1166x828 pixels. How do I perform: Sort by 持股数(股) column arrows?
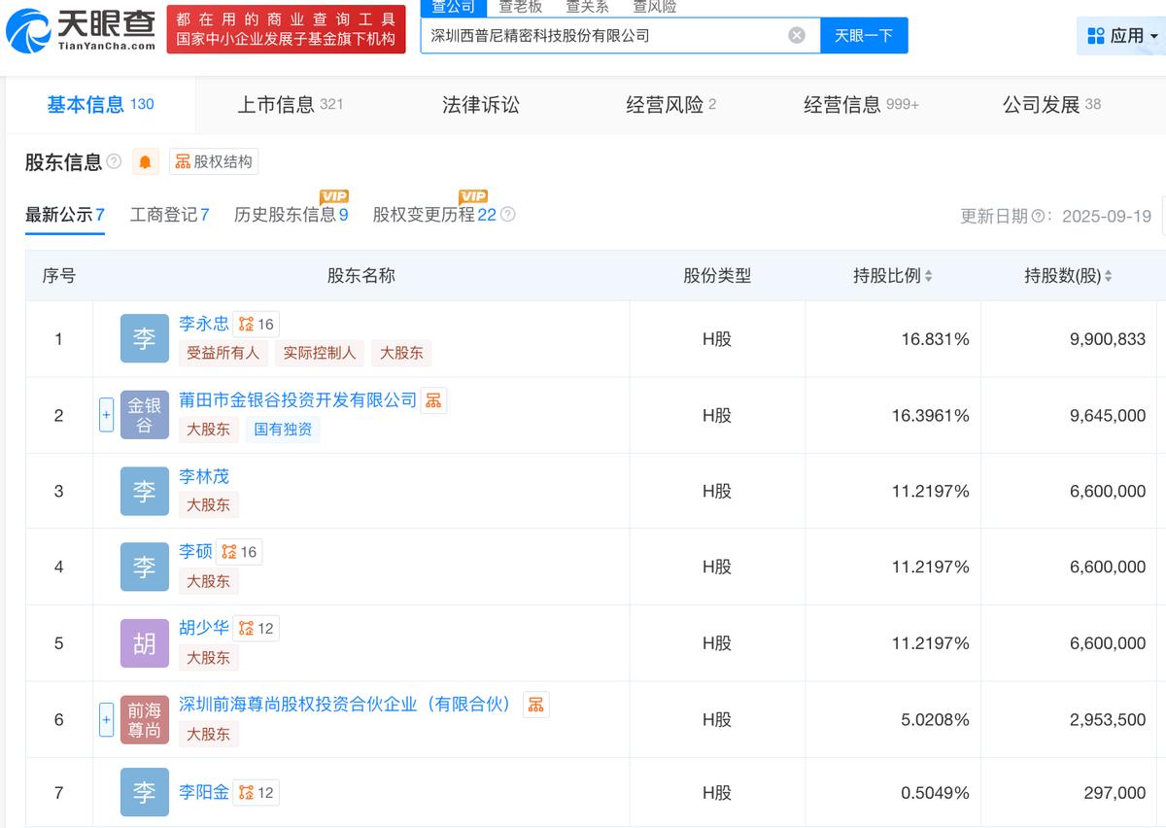1109,276
